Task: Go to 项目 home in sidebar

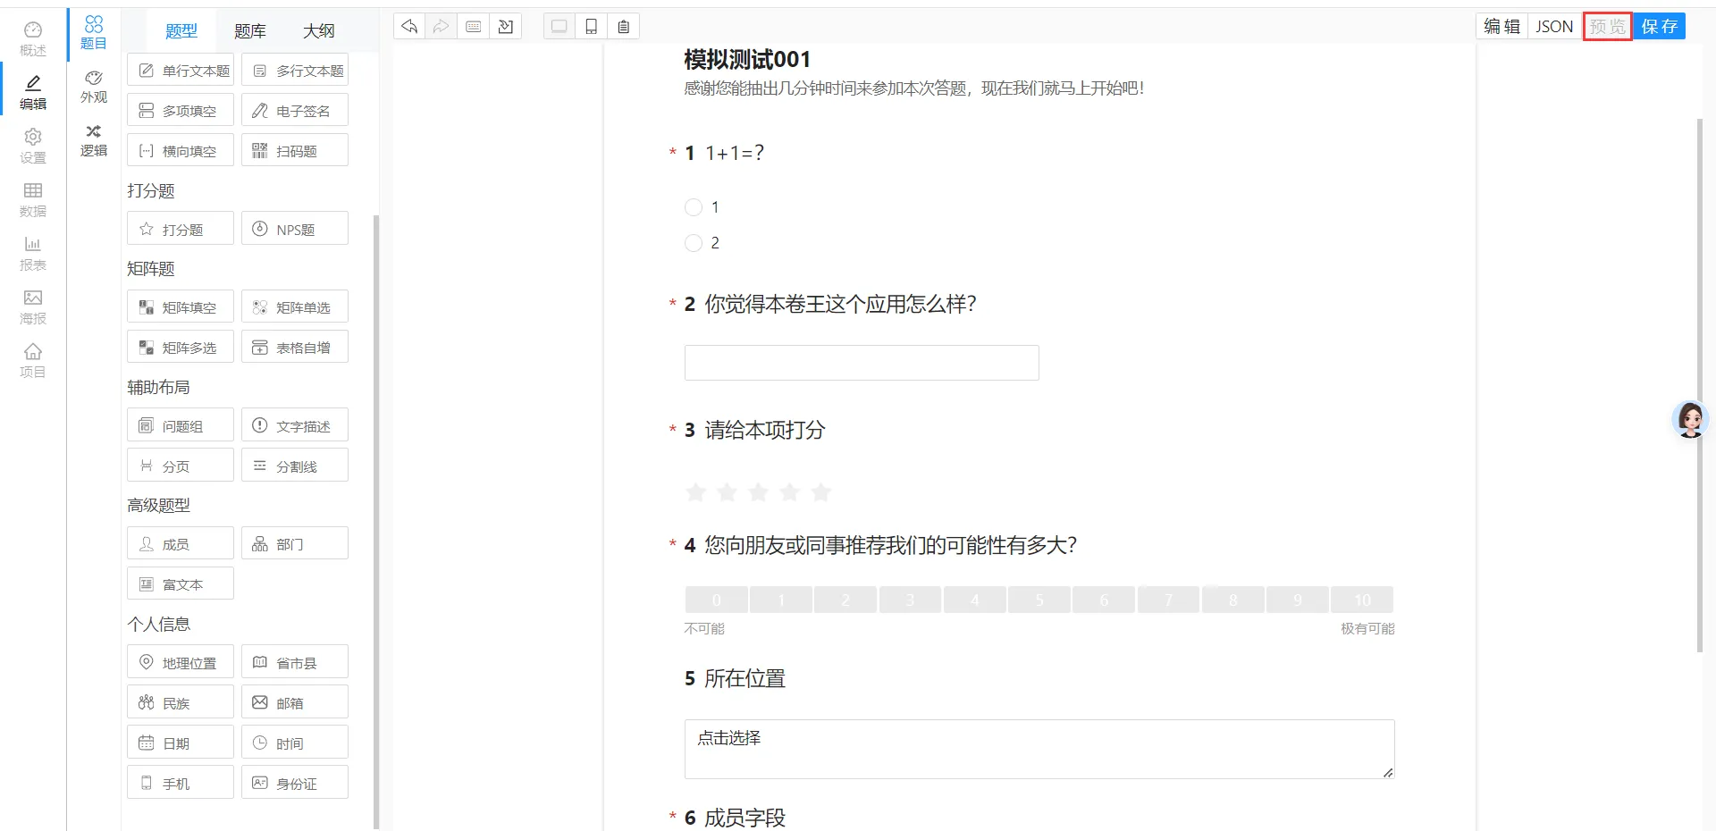Action: pos(33,361)
